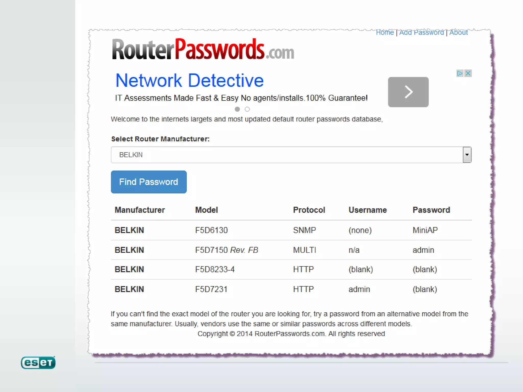Screen dimensions: 523x392
Task: Open the BELKIN manufacturer dropdown arrow
Action: pos(467,155)
